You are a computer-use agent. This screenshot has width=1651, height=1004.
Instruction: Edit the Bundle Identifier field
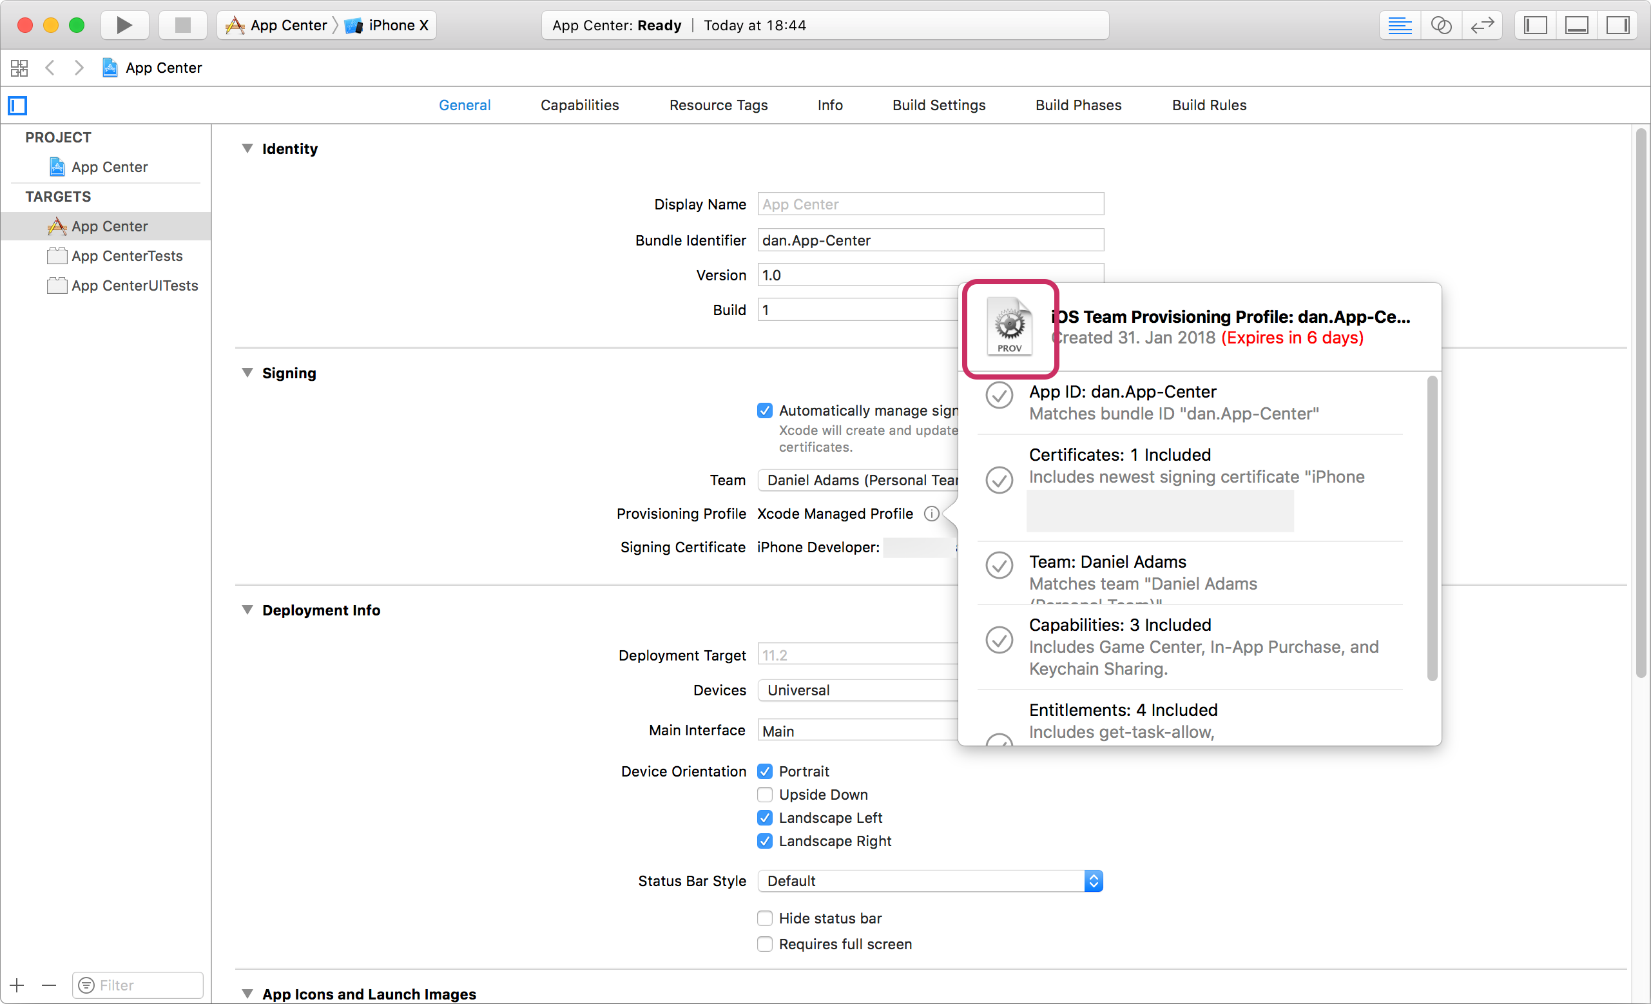(931, 240)
